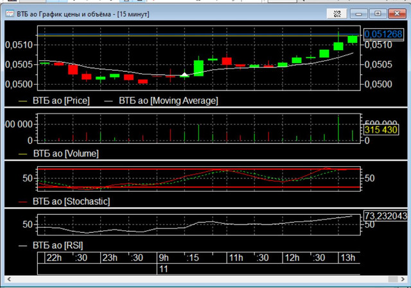
Task: Click the window title ВТБ ао График цены
Action: (83, 14)
